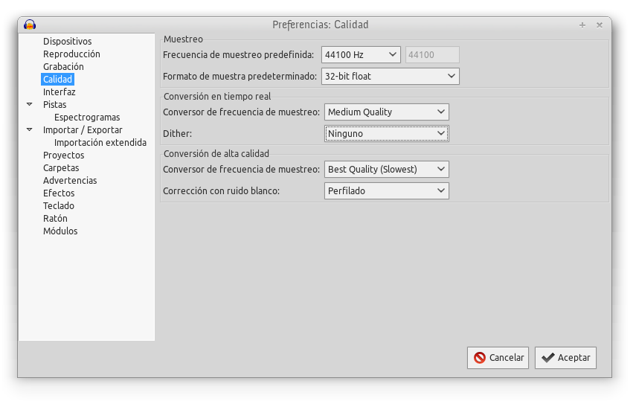The width and height of the screenshot is (636, 404).
Task: Collapse the Importar / Exportar tree node
Action: coord(30,130)
